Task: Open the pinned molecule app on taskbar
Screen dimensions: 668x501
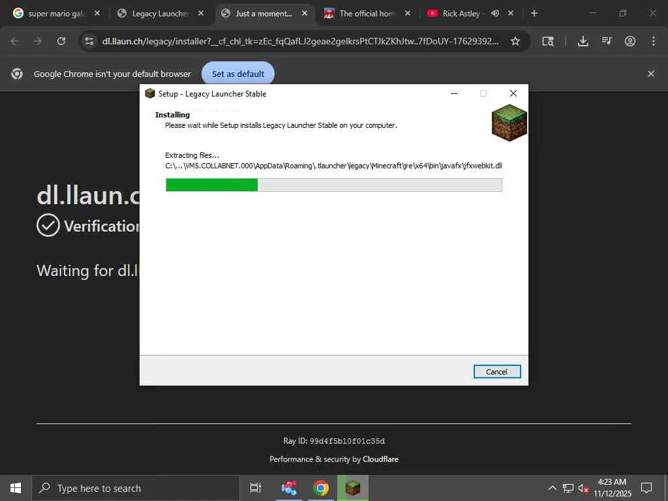Action: 289,488
